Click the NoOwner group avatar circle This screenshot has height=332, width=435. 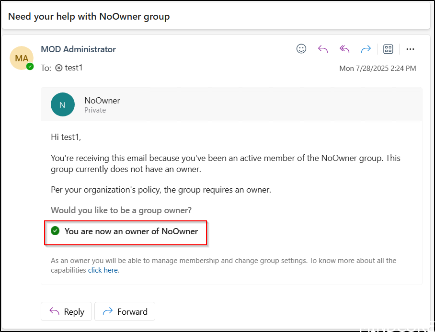pyautogui.click(x=63, y=104)
